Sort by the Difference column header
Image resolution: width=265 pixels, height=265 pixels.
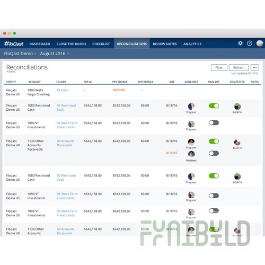(146, 82)
